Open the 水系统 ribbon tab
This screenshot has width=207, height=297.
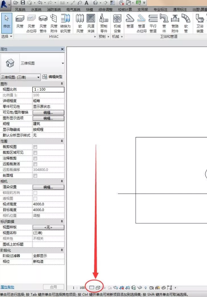click(36, 10)
